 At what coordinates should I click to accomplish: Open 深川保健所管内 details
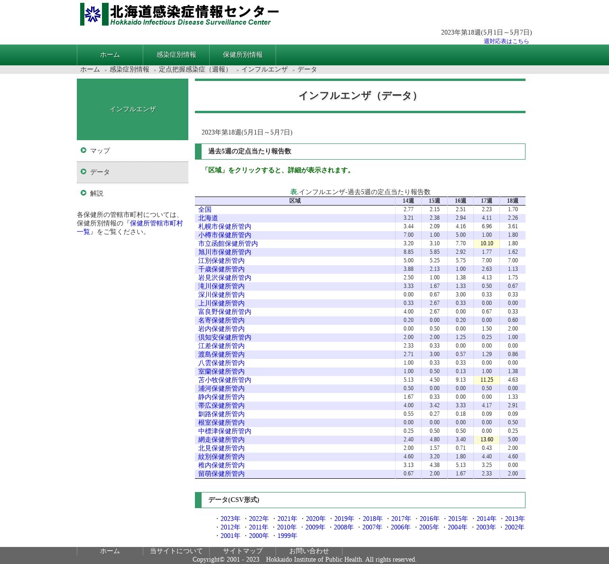click(x=221, y=295)
